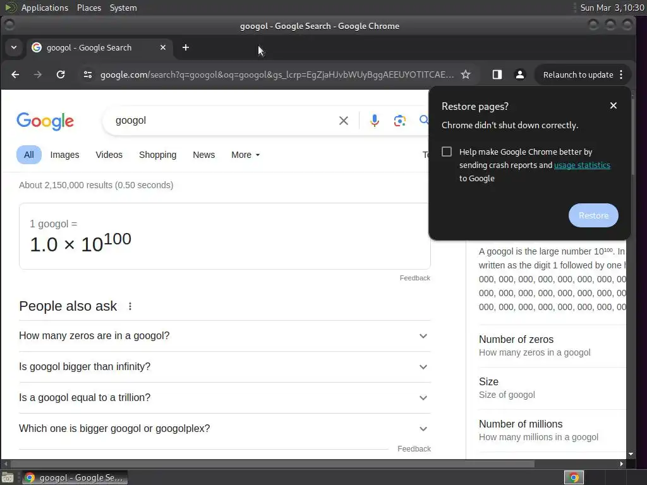Search by image with the lens icon

pyautogui.click(x=399, y=121)
